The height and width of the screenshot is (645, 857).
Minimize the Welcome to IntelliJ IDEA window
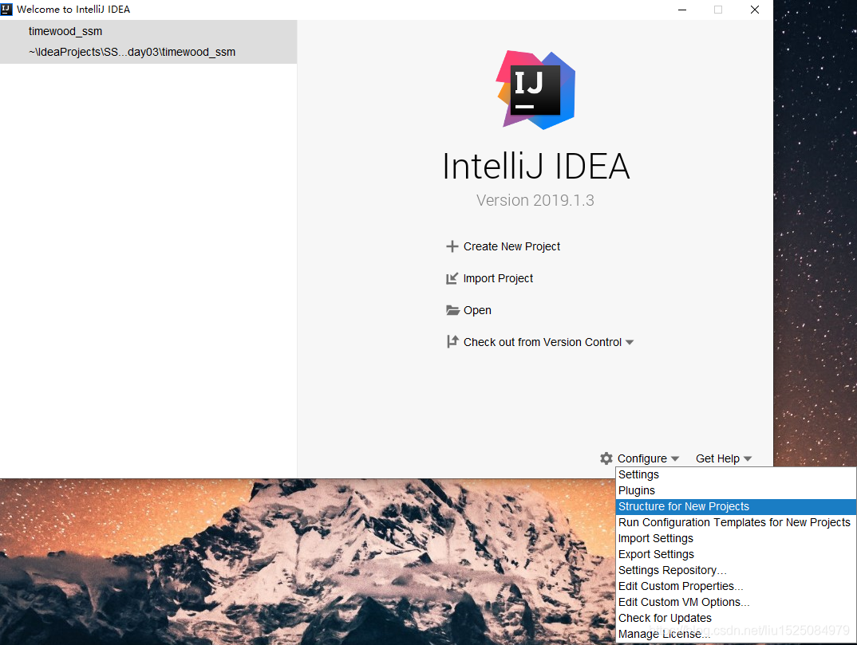(682, 10)
